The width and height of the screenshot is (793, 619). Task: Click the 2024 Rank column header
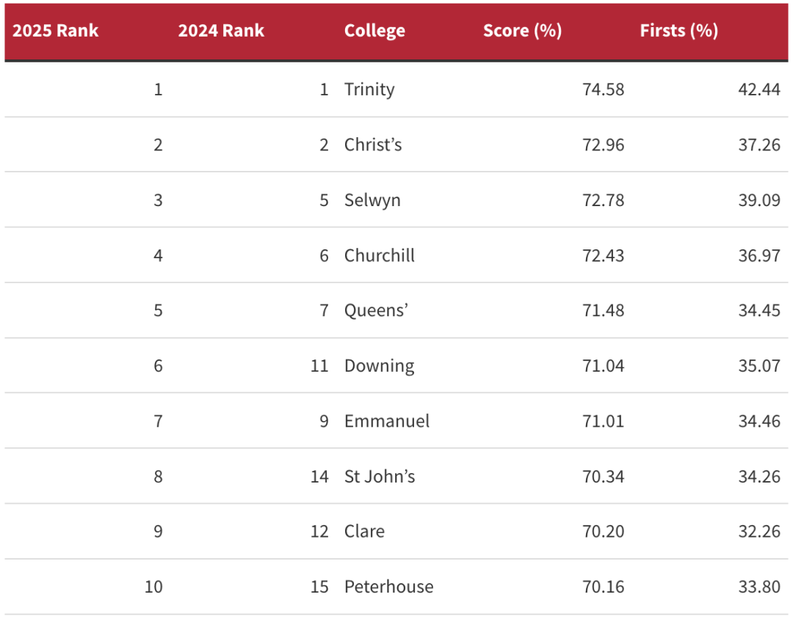tap(221, 31)
